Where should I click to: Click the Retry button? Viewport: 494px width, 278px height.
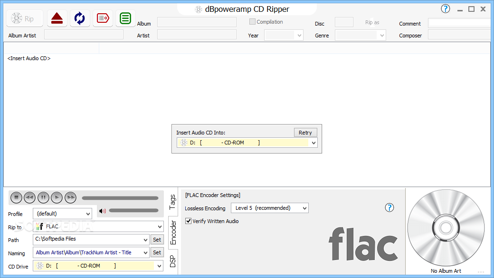pos(305,132)
